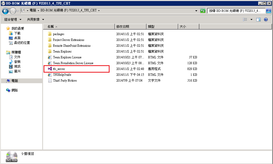Change view with the view icon button
The height and width of the screenshot is (164, 273).
coord(245,20)
